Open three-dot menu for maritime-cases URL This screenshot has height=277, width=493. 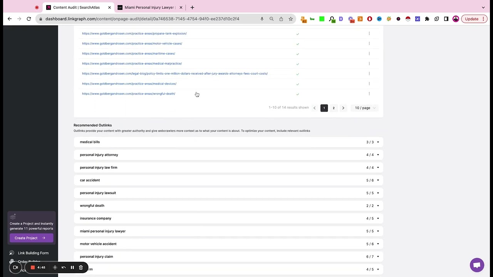click(x=369, y=53)
